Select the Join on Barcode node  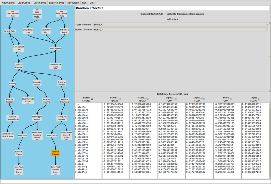tap(19, 66)
